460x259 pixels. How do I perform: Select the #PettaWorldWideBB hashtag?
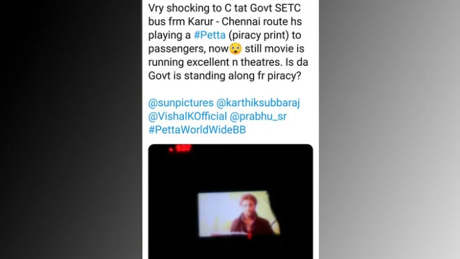click(x=197, y=130)
